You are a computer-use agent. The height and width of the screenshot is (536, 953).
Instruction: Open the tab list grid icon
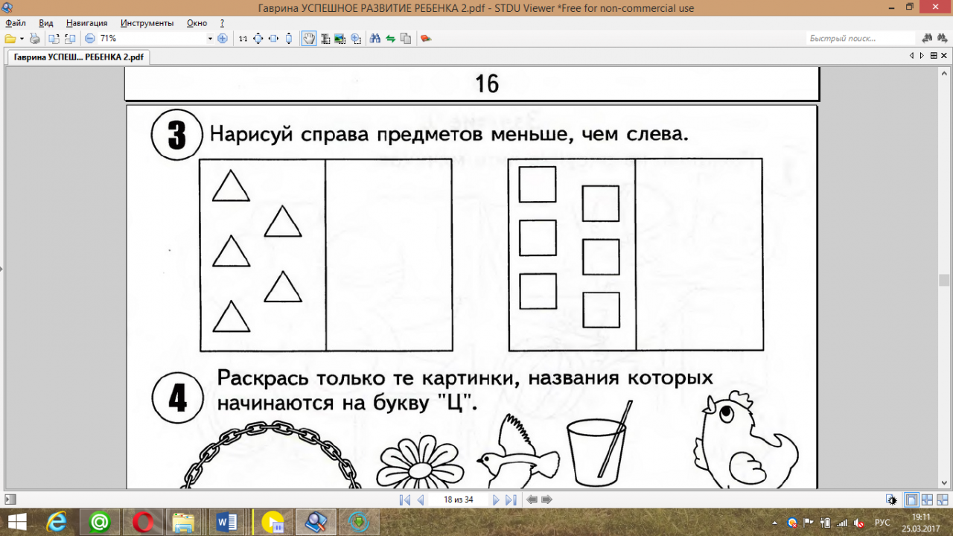933,56
